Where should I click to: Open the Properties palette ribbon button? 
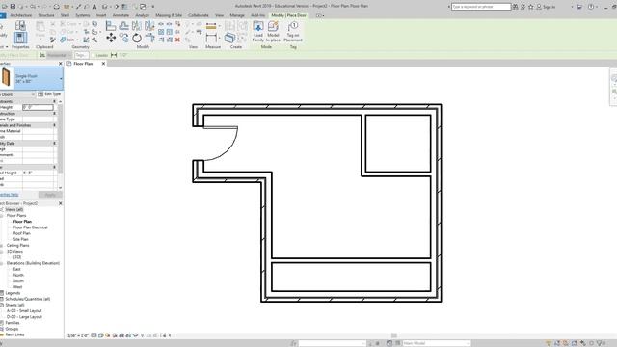pos(20,38)
